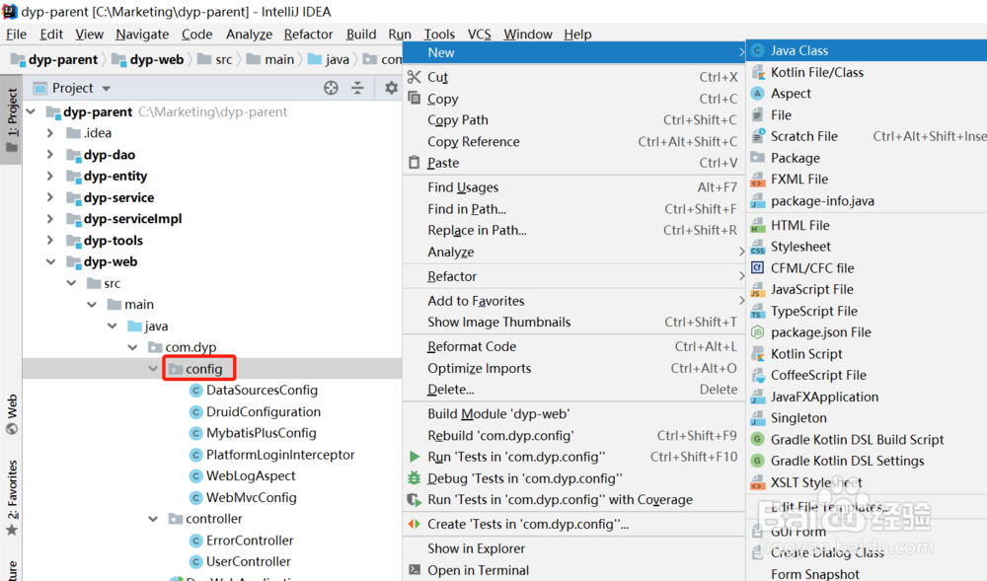Click the Copy icon in context menu
The height and width of the screenshot is (581, 987).
pos(415,98)
